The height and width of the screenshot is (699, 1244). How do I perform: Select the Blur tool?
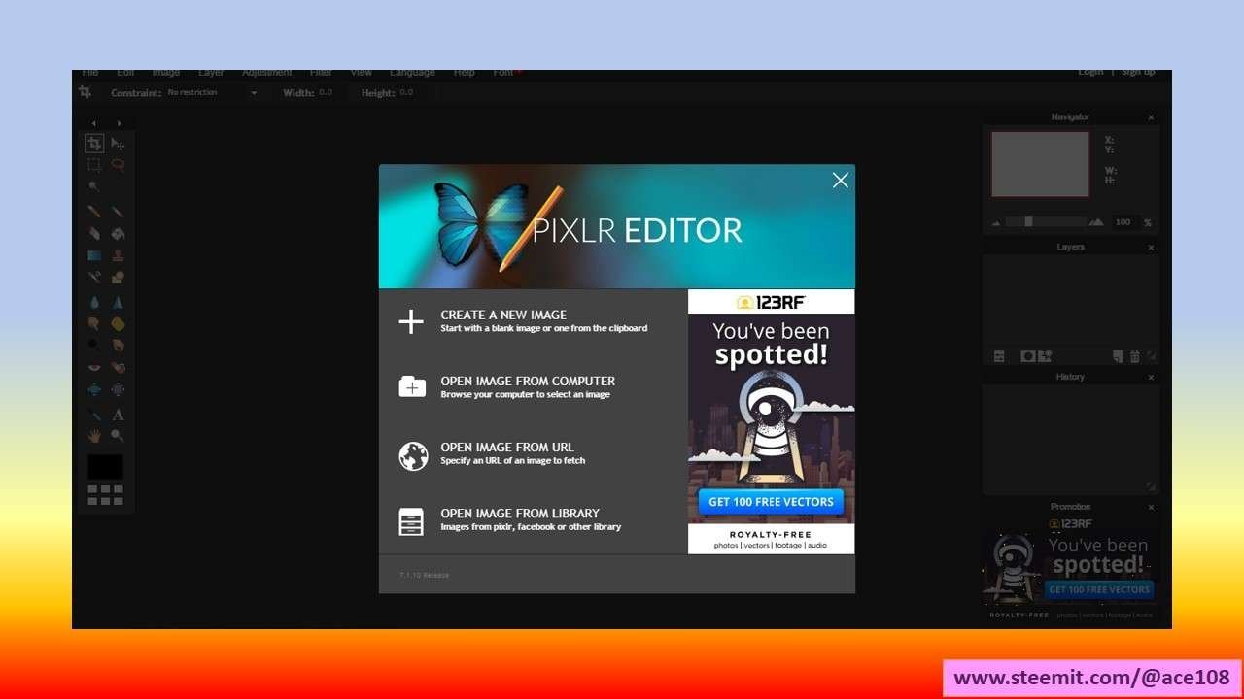pyautogui.click(x=94, y=302)
